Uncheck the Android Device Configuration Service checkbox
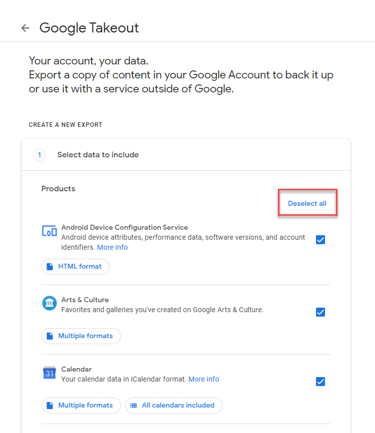Screen dimensions: 375x433 [320, 240]
